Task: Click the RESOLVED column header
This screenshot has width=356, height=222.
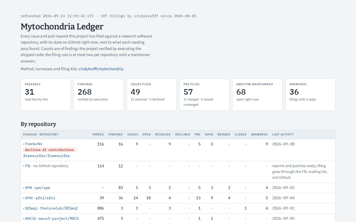Action: [163, 135]
